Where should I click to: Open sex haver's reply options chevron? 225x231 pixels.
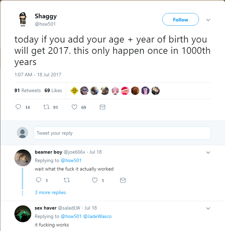pos(208,208)
